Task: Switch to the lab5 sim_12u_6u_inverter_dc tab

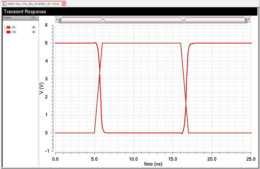Action: point(34,4)
